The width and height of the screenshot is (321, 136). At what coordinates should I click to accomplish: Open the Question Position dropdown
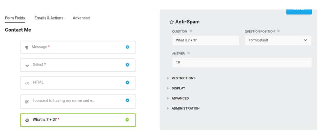pos(278,40)
